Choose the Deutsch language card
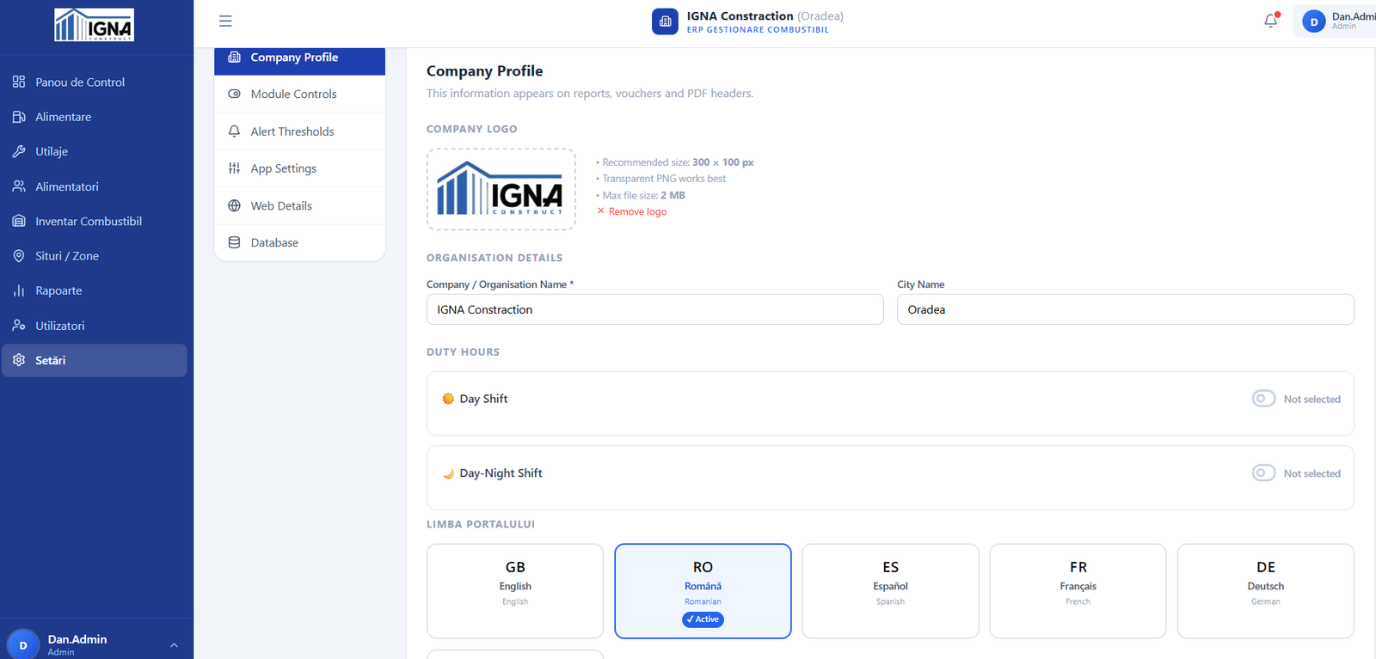1376x659 pixels. pos(1265,590)
